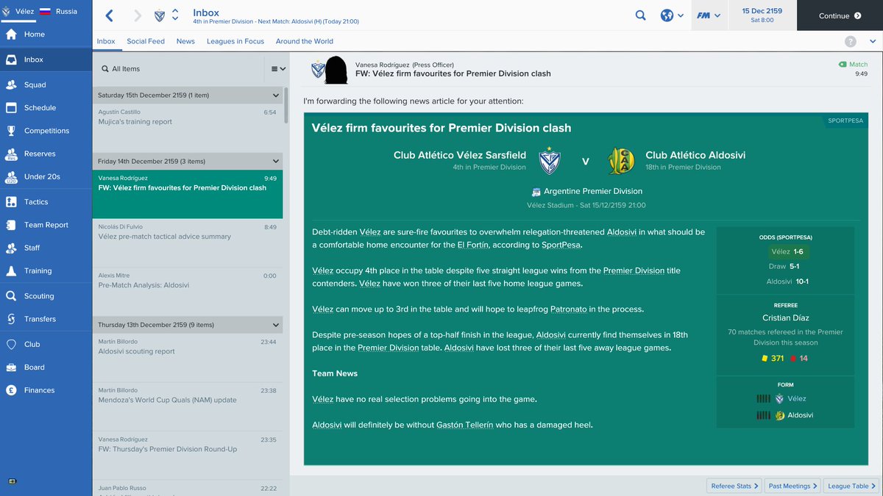Click referee Cristian Díaz's name
This screenshot has width=883, height=496.
coord(785,318)
